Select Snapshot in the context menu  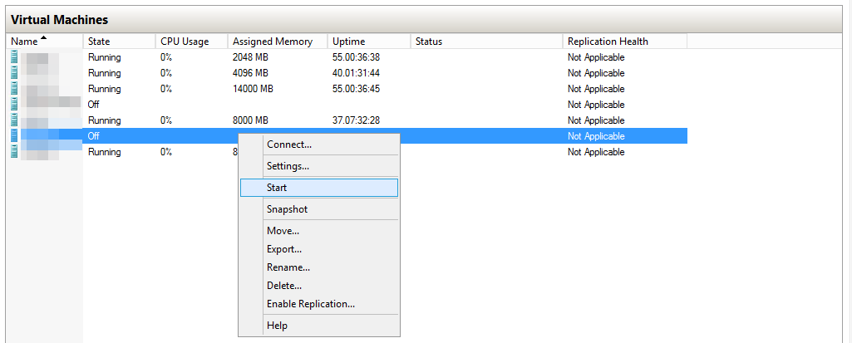click(287, 209)
